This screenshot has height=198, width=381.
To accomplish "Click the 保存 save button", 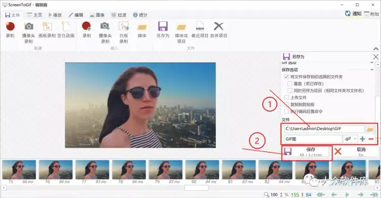I will point(306,152).
